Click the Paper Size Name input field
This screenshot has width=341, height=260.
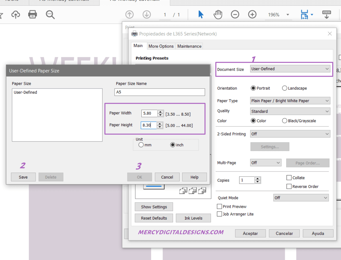pyautogui.click(x=159, y=92)
